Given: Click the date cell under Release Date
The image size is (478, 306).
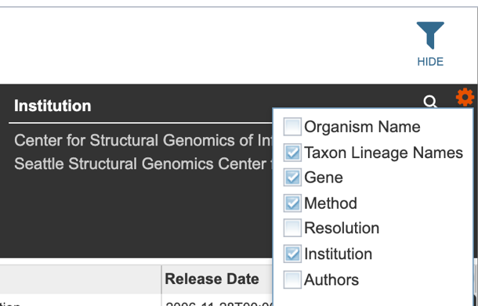Looking at the screenshot, I should click(219, 303).
